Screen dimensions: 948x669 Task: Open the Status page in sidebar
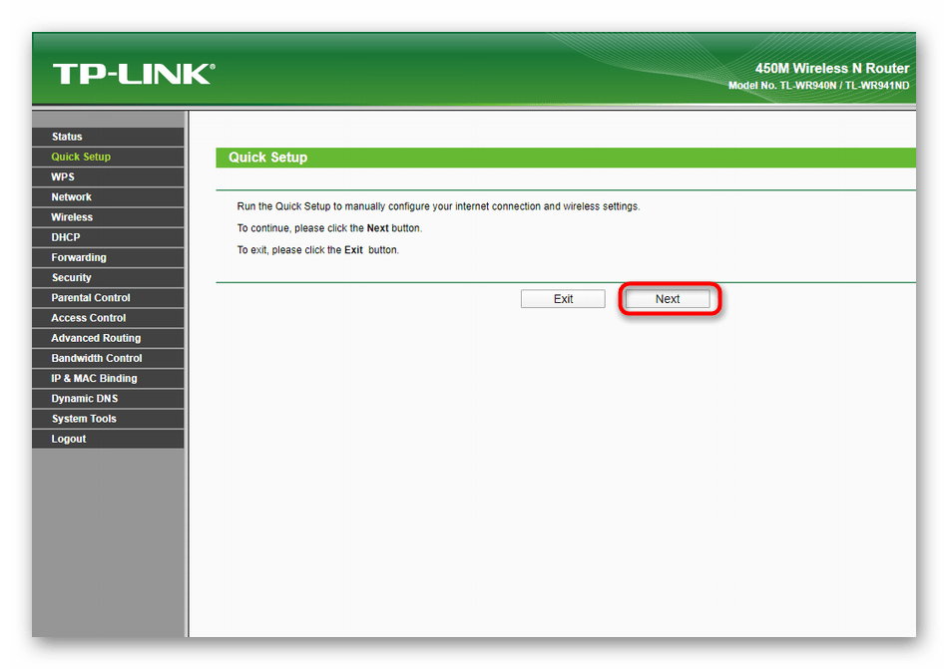pos(108,137)
